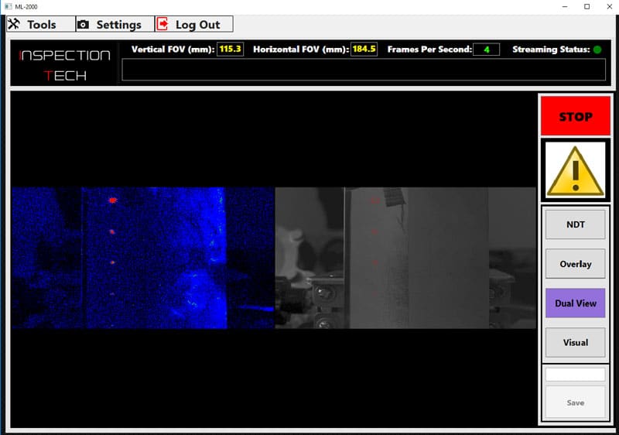Switch to Visual view mode
This screenshot has height=435, width=619.
coord(575,342)
